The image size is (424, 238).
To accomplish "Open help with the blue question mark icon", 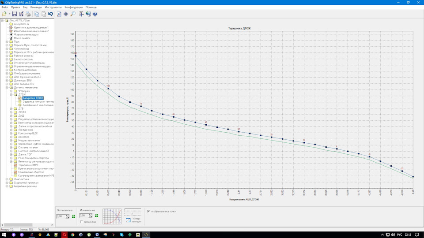I will [95, 14].
